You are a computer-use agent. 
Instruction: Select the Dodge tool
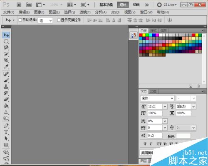pos(6,118)
